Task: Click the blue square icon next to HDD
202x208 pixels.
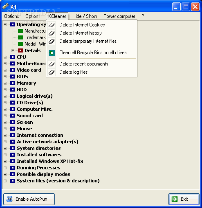Action: pyautogui.click(x=13, y=90)
